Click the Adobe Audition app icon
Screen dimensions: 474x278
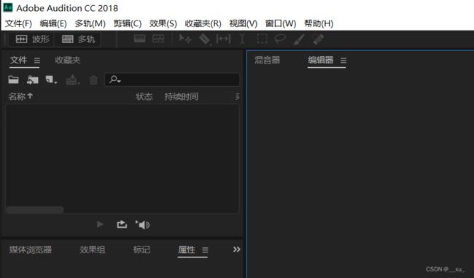click(x=8, y=7)
